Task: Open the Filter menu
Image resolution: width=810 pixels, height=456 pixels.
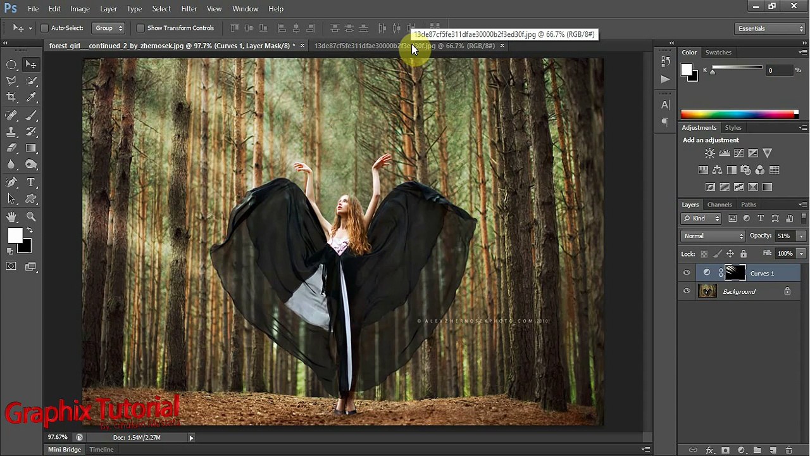Action: click(189, 9)
